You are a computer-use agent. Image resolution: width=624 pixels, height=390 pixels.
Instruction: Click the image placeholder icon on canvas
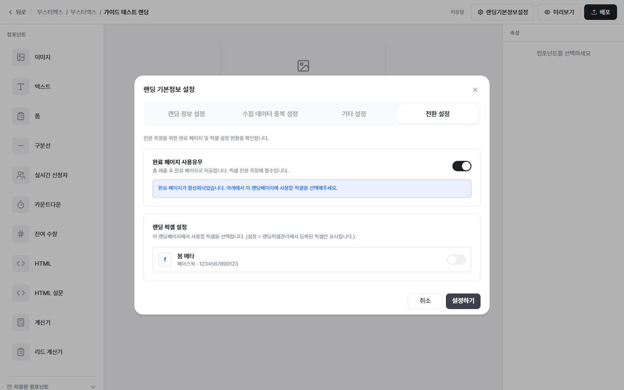303,66
